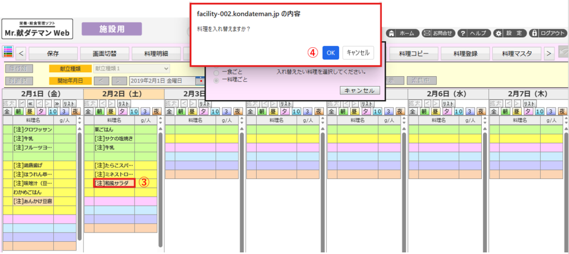Screen dimensions: 569x254
Task: Confirm dish swap with OK
Action: click(x=330, y=52)
